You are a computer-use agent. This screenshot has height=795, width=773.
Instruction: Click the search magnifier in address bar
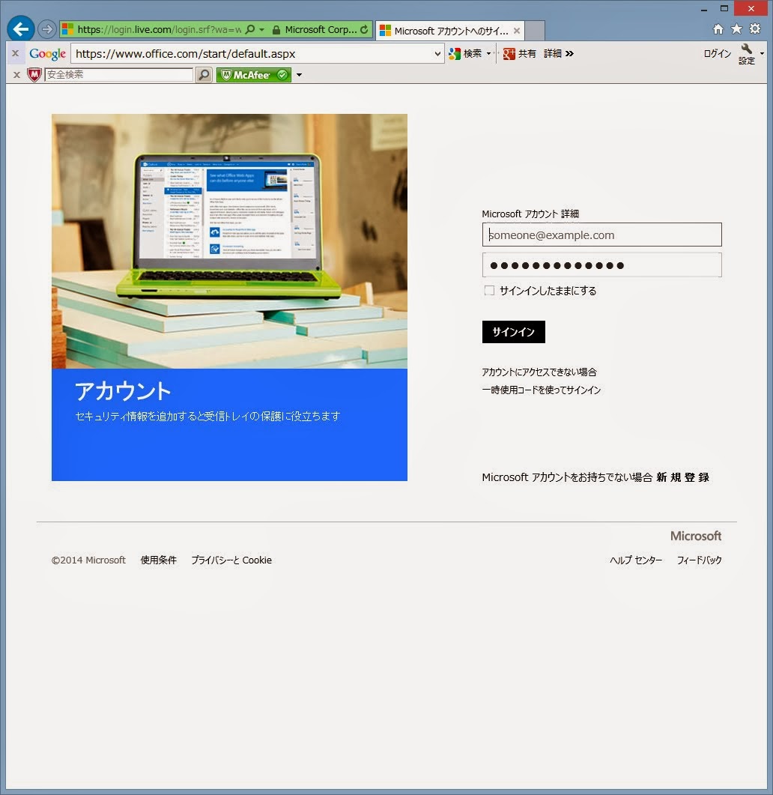[x=250, y=30]
